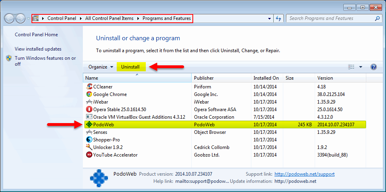Click the Opera Stable program icon
This screenshot has height=192, width=386.
89,109
